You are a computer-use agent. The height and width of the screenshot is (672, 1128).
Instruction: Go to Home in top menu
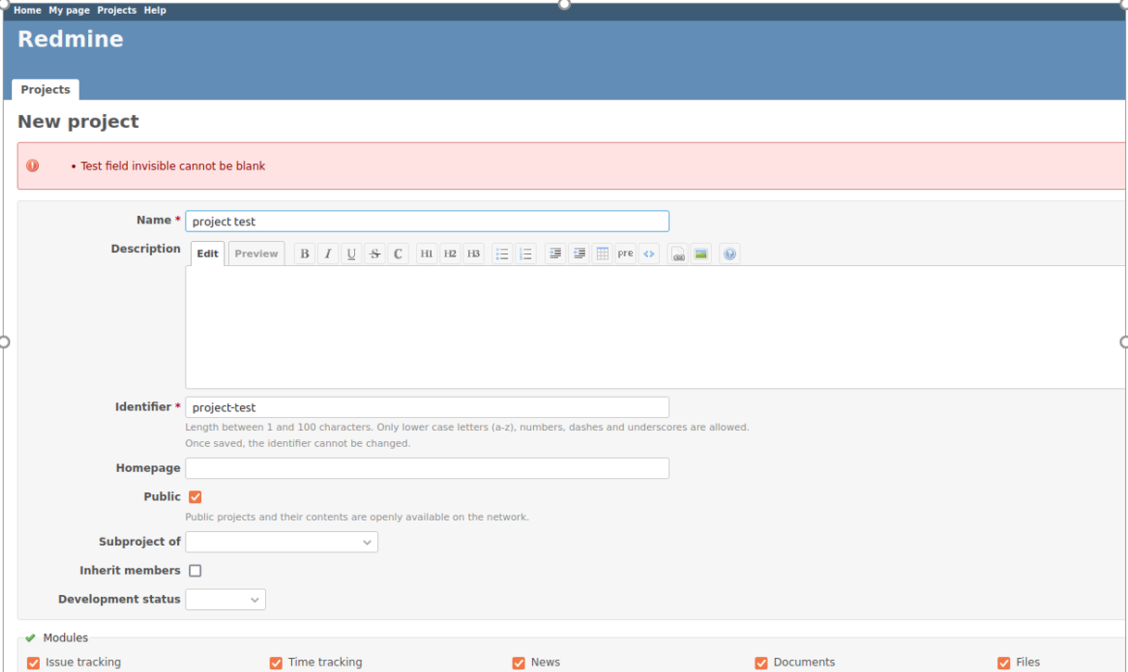(28, 10)
